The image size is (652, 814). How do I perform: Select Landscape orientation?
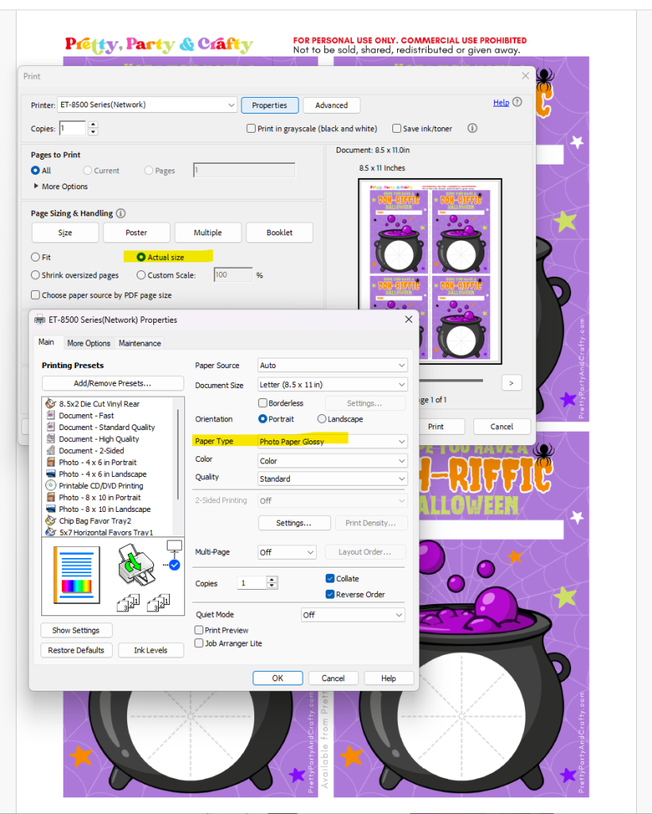pyautogui.click(x=322, y=419)
